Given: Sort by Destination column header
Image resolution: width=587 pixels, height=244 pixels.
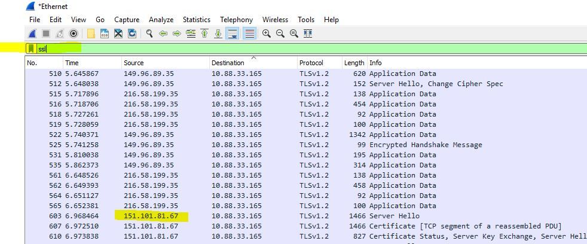Looking at the screenshot, I should pyautogui.click(x=253, y=63).
